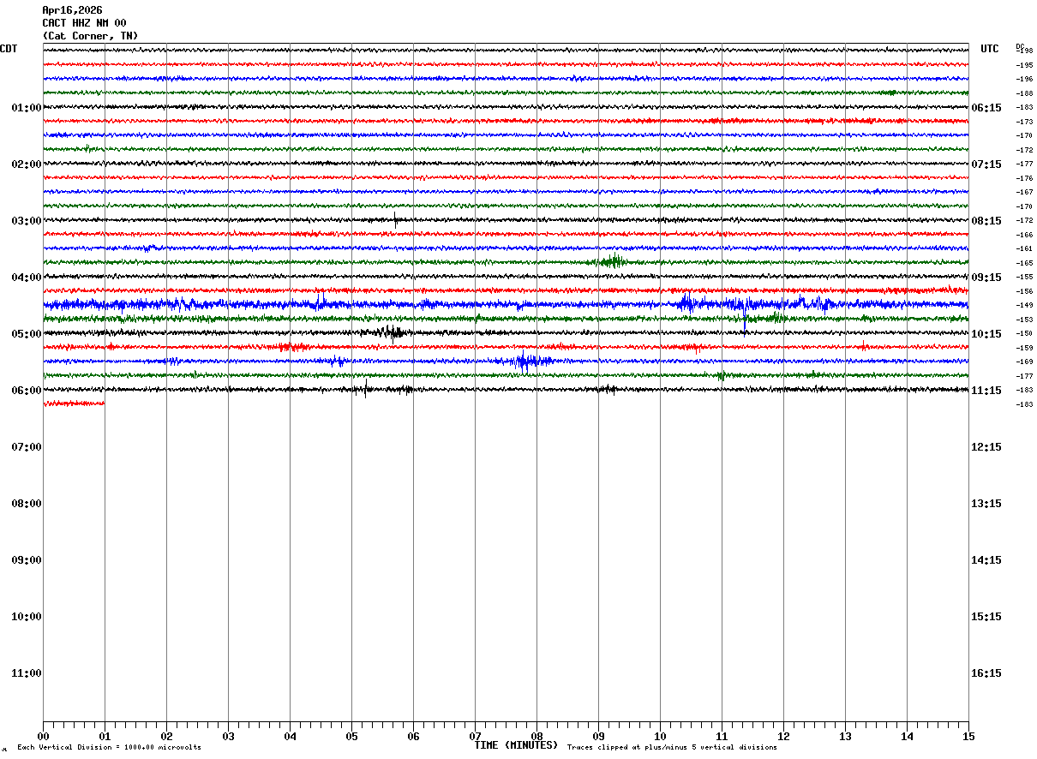Screen dimensions: 1037x759
Task: Select the 04:00 CDT row label
Action: click(26, 277)
